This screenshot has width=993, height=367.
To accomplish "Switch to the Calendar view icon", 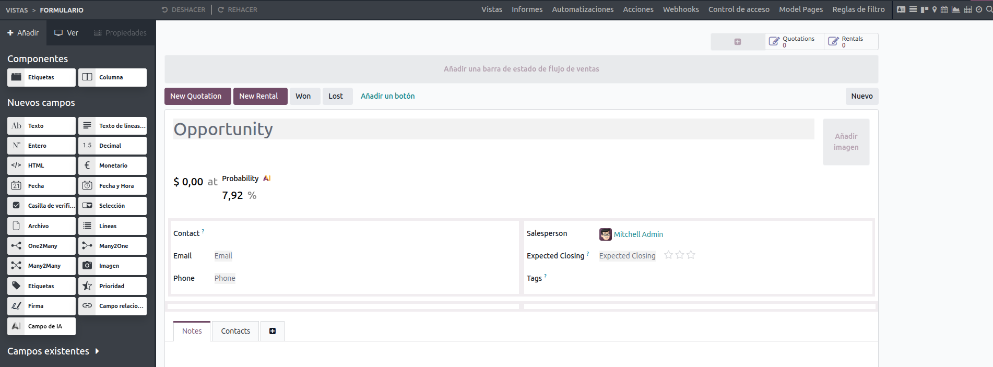I will tap(944, 9).
